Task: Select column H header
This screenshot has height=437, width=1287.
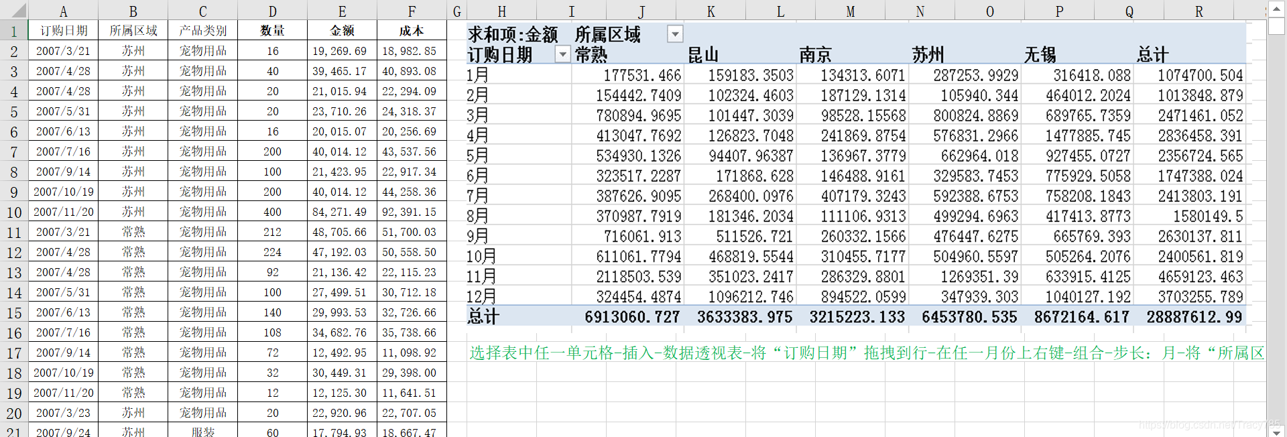Action: pos(501,11)
